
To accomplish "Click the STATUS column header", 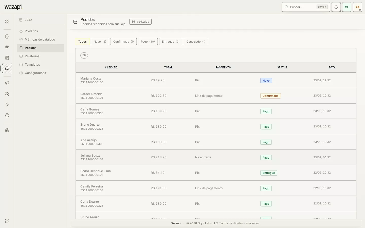I will click(282, 68).
